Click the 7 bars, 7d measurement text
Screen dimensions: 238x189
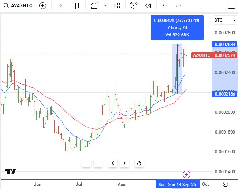(x=177, y=28)
